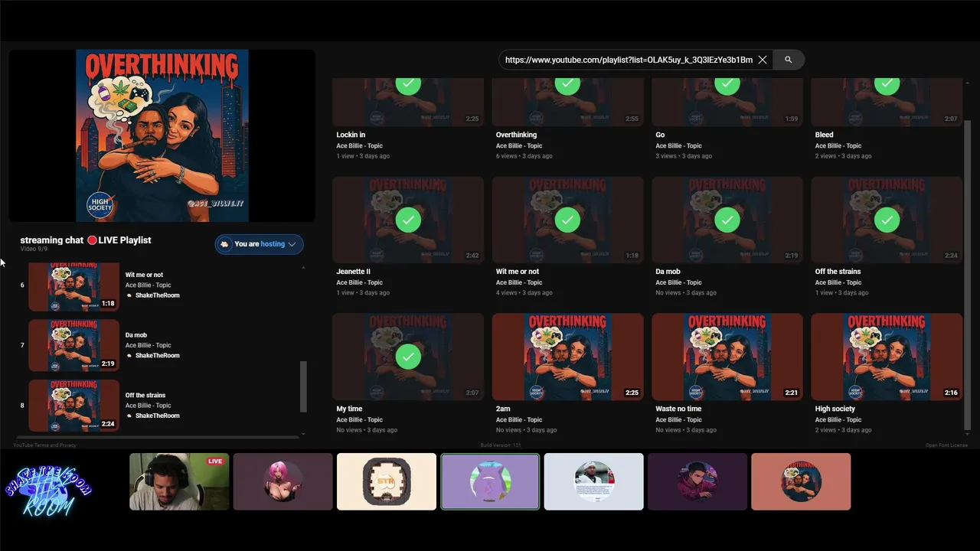Click the host avatar icon in hosting pill

tap(224, 244)
